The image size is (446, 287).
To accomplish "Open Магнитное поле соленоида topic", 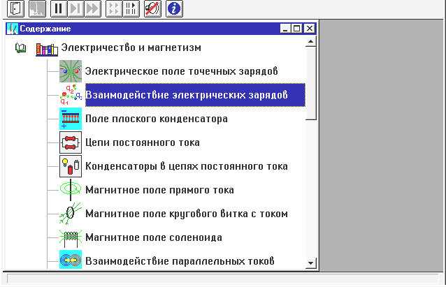I will click(153, 237).
